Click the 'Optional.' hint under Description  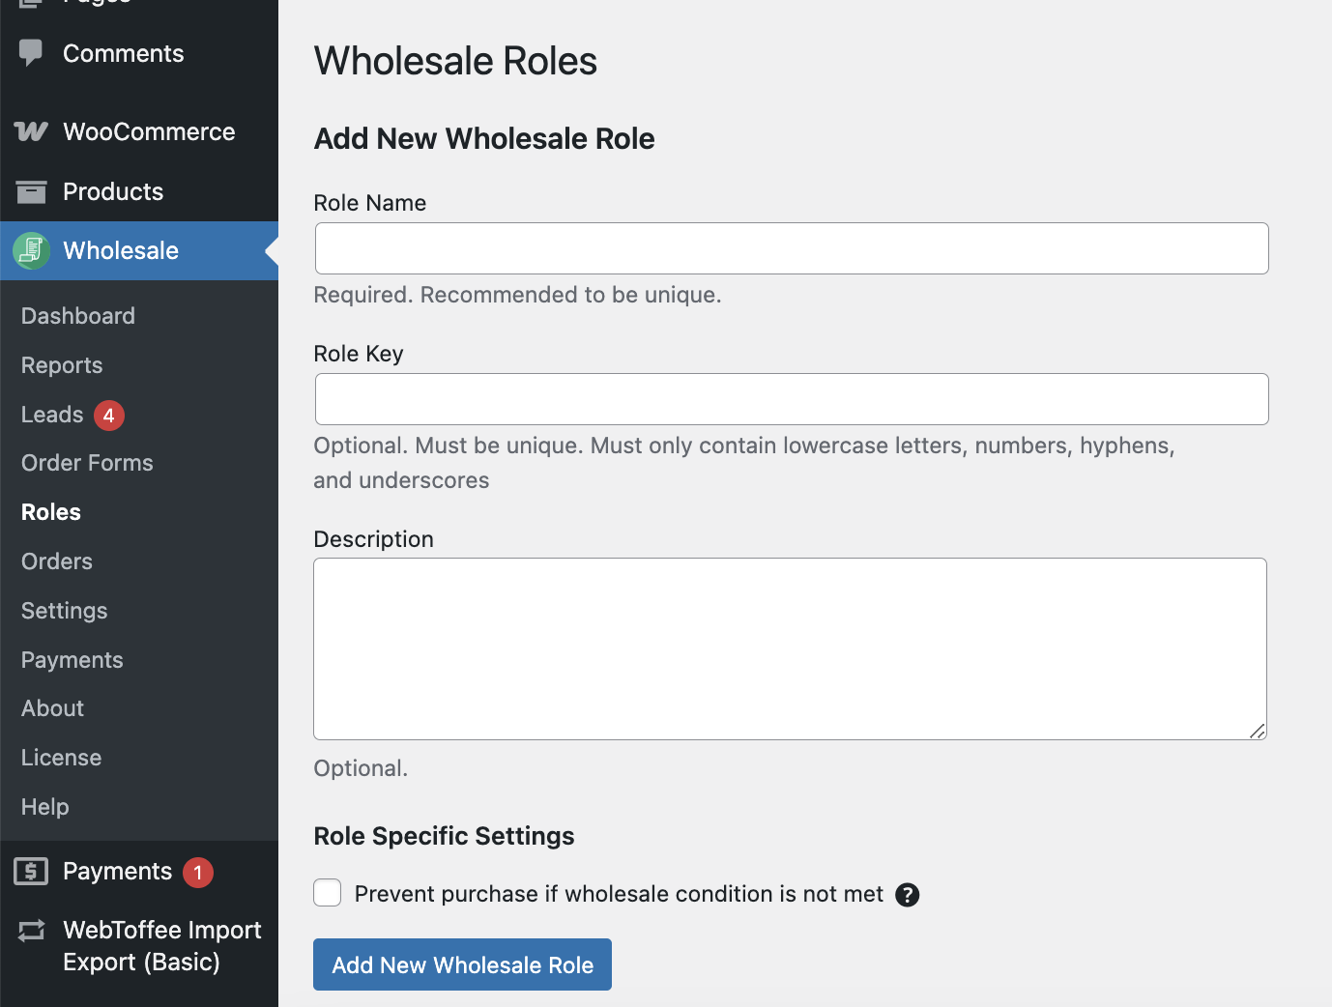coord(361,768)
